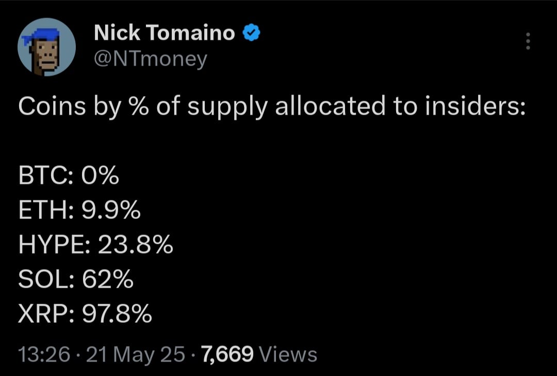
Task: Select the ETH: 9.9% line
Action: [x=79, y=210]
